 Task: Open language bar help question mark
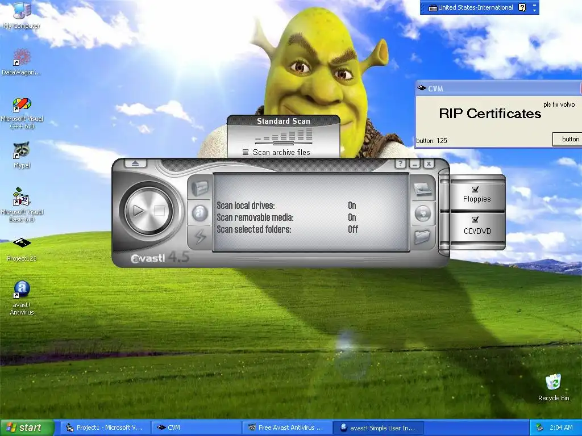click(x=522, y=7)
